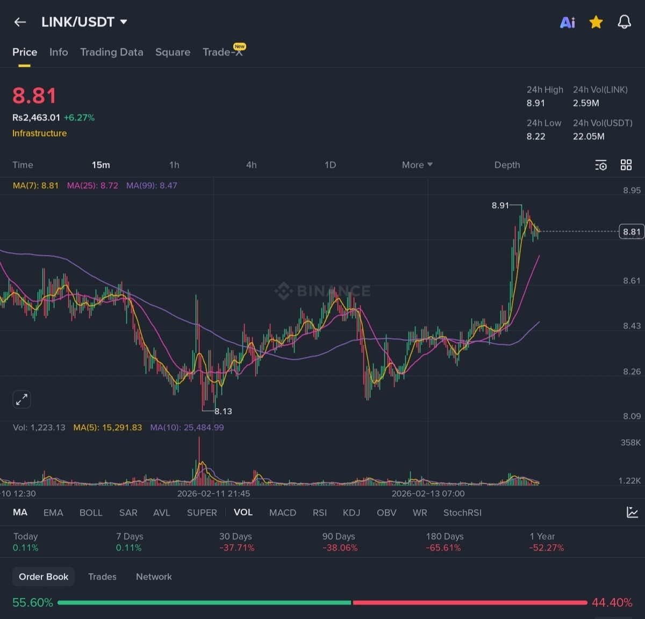Open the Trade-X tab

[x=224, y=52]
